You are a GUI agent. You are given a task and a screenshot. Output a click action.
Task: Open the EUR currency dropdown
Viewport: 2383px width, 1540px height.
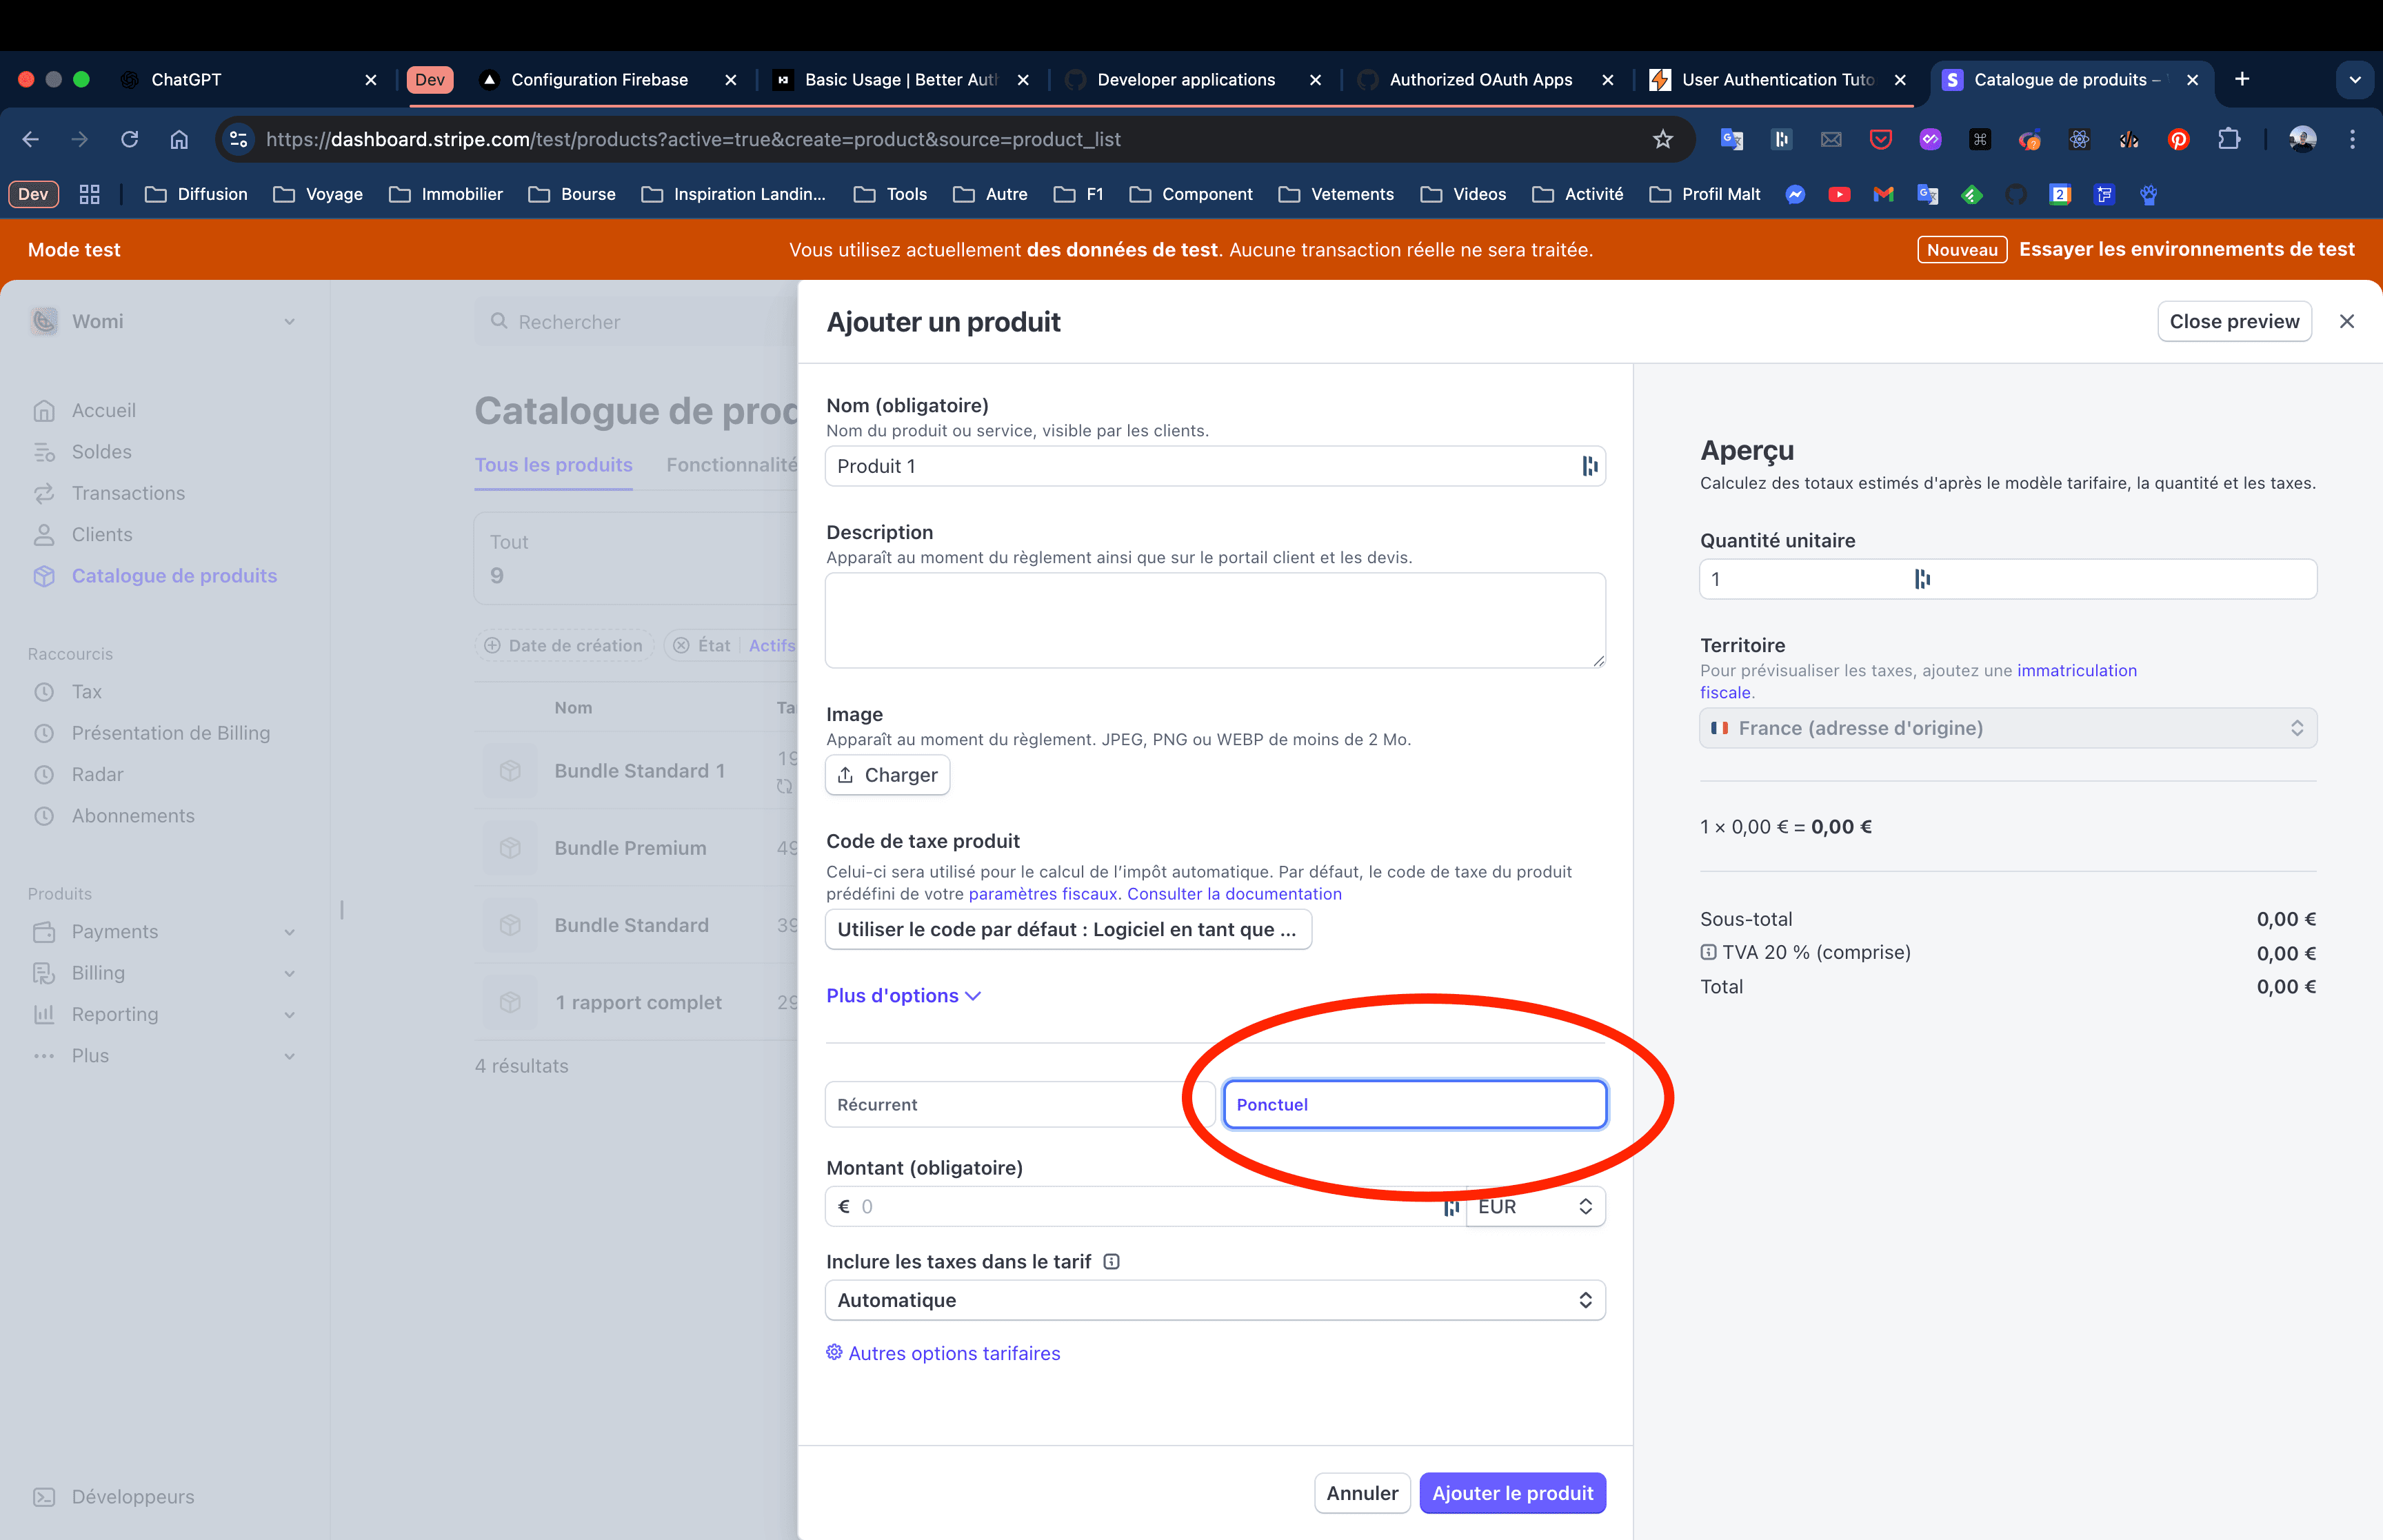(x=1535, y=1206)
